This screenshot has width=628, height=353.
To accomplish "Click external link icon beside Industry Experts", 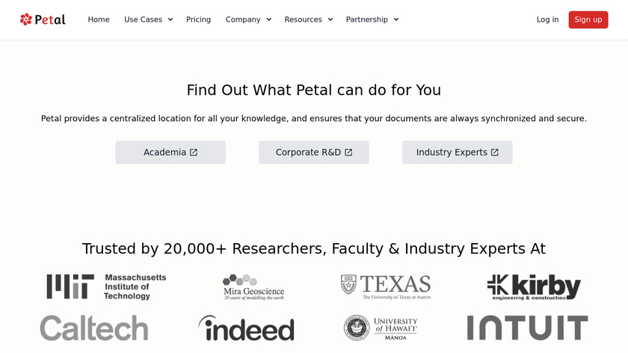I will pos(494,153).
